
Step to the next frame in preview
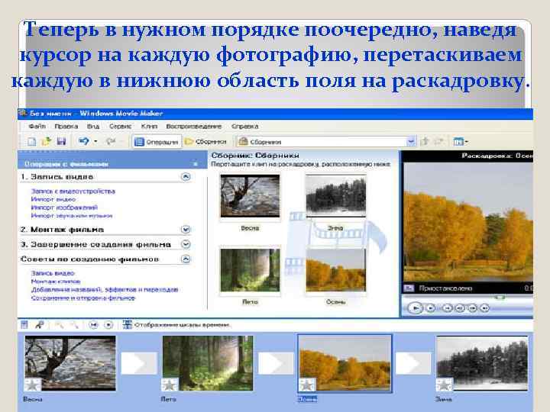pos(473,308)
